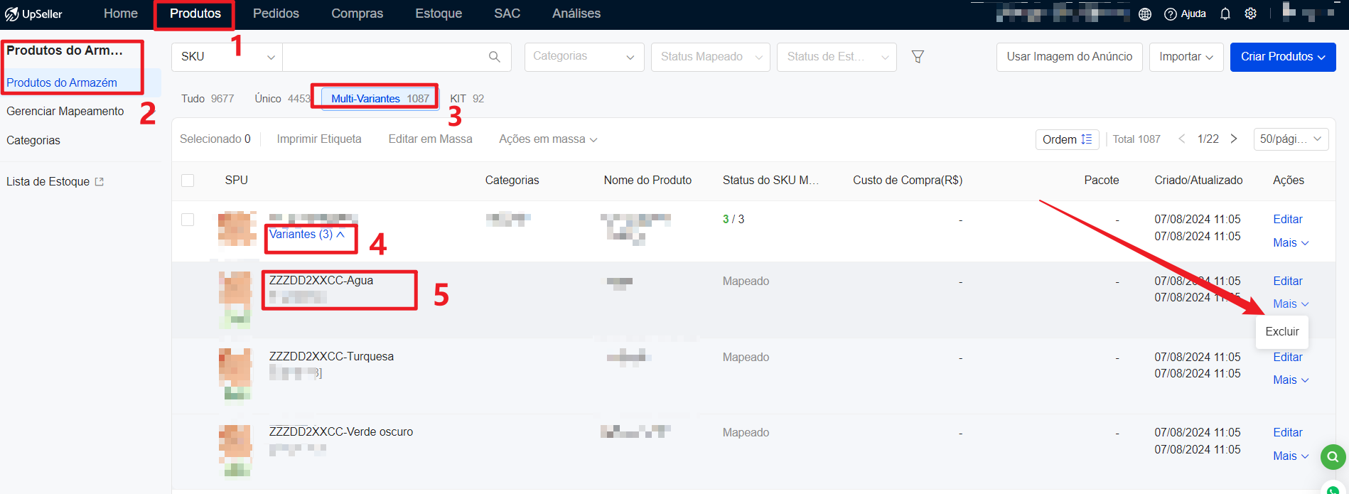Open Categorias in the sidebar
Viewport: 1349px width, 494px height.
33,141
